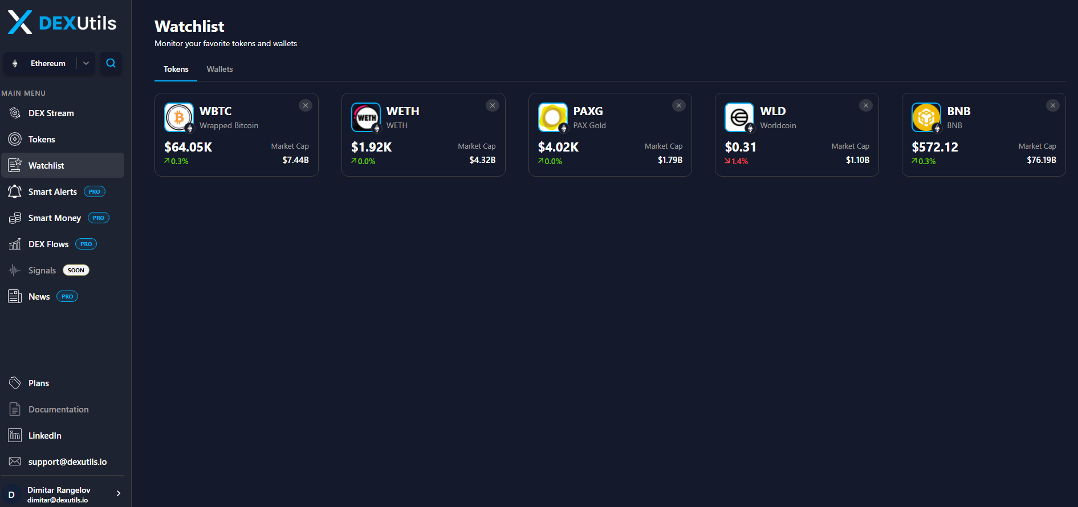
Task: Click the WLD price $0.31
Action: pos(741,147)
